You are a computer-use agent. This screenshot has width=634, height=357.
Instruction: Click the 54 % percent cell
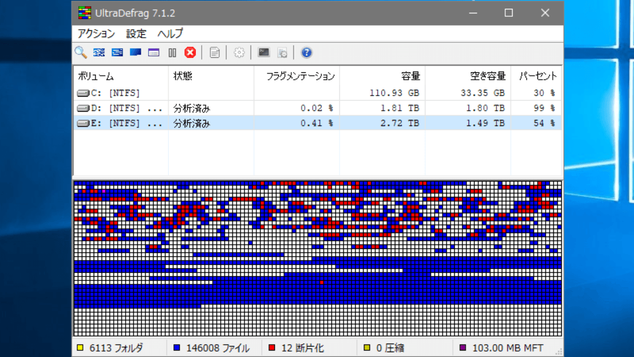pyautogui.click(x=544, y=123)
